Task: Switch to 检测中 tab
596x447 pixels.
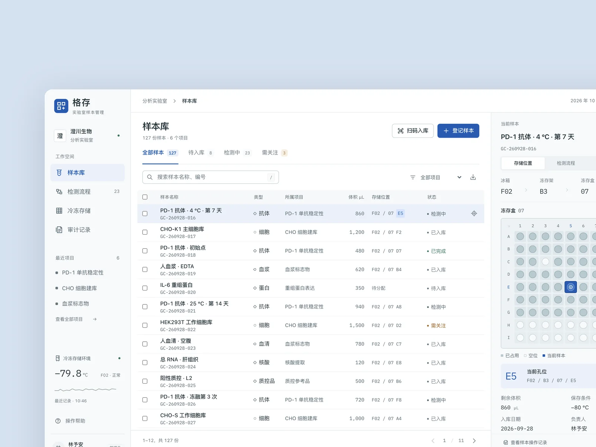Action: [237, 153]
